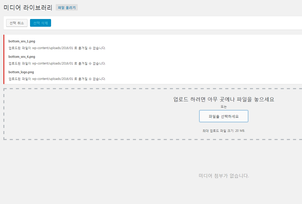Click error message under bottom_logo.png
The width and height of the screenshot is (302, 204).
point(57,79)
